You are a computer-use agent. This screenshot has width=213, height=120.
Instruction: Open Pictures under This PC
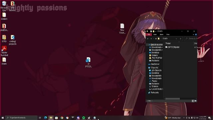pyautogui.click(x=154, y=84)
